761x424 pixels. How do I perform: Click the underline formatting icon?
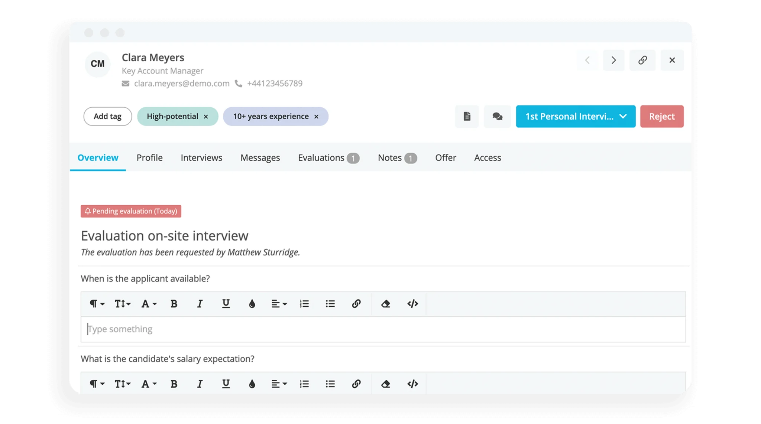point(224,304)
